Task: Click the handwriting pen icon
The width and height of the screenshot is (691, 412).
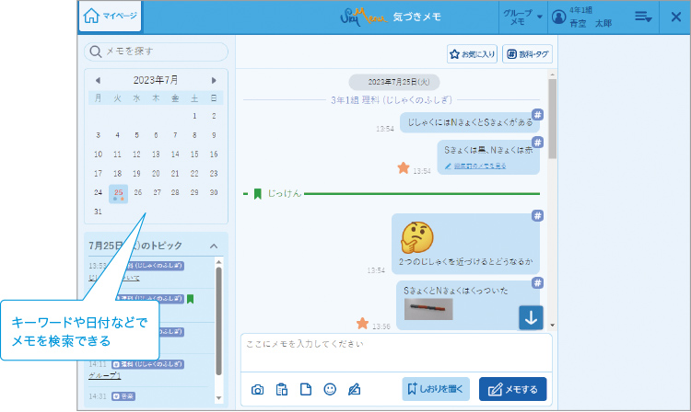Action: click(x=354, y=389)
